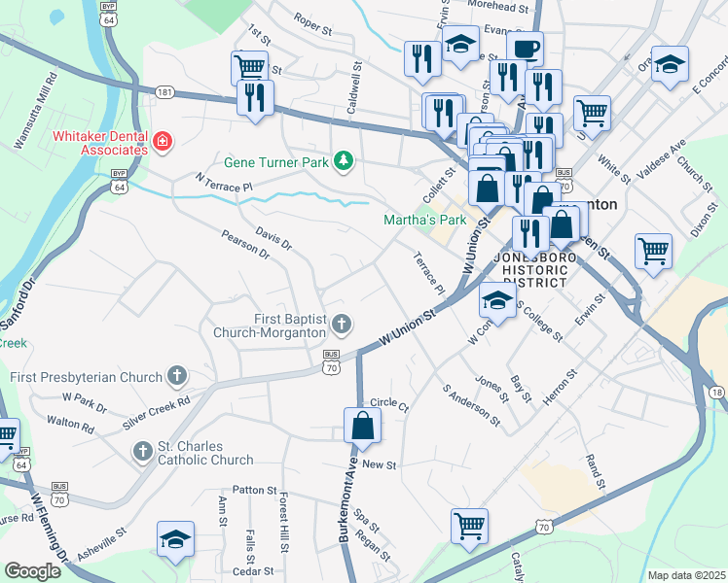Click the Jonesboro Historic District label
The image size is (728, 583).
[x=535, y=270]
